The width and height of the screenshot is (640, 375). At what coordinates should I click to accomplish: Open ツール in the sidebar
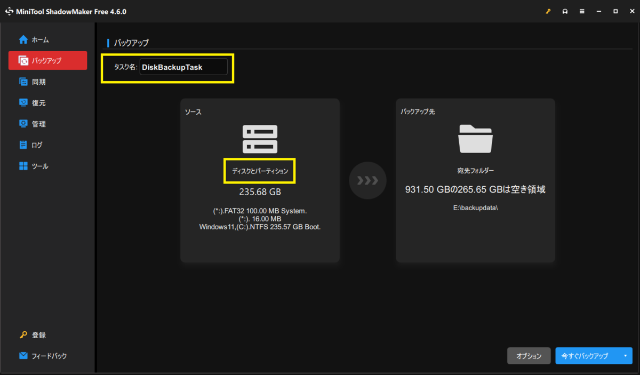click(47, 166)
